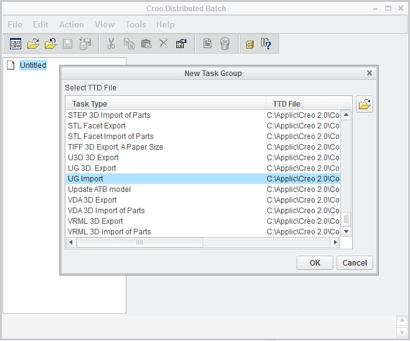Image resolution: width=410 pixels, height=341 pixels.
Task: Click the context Help question mark icon
Action: (x=266, y=44)
